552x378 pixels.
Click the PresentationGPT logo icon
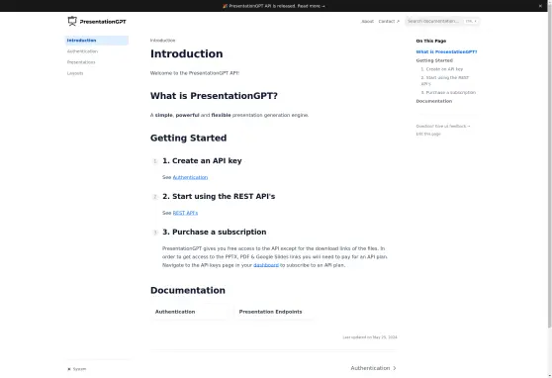pos(72,21)
